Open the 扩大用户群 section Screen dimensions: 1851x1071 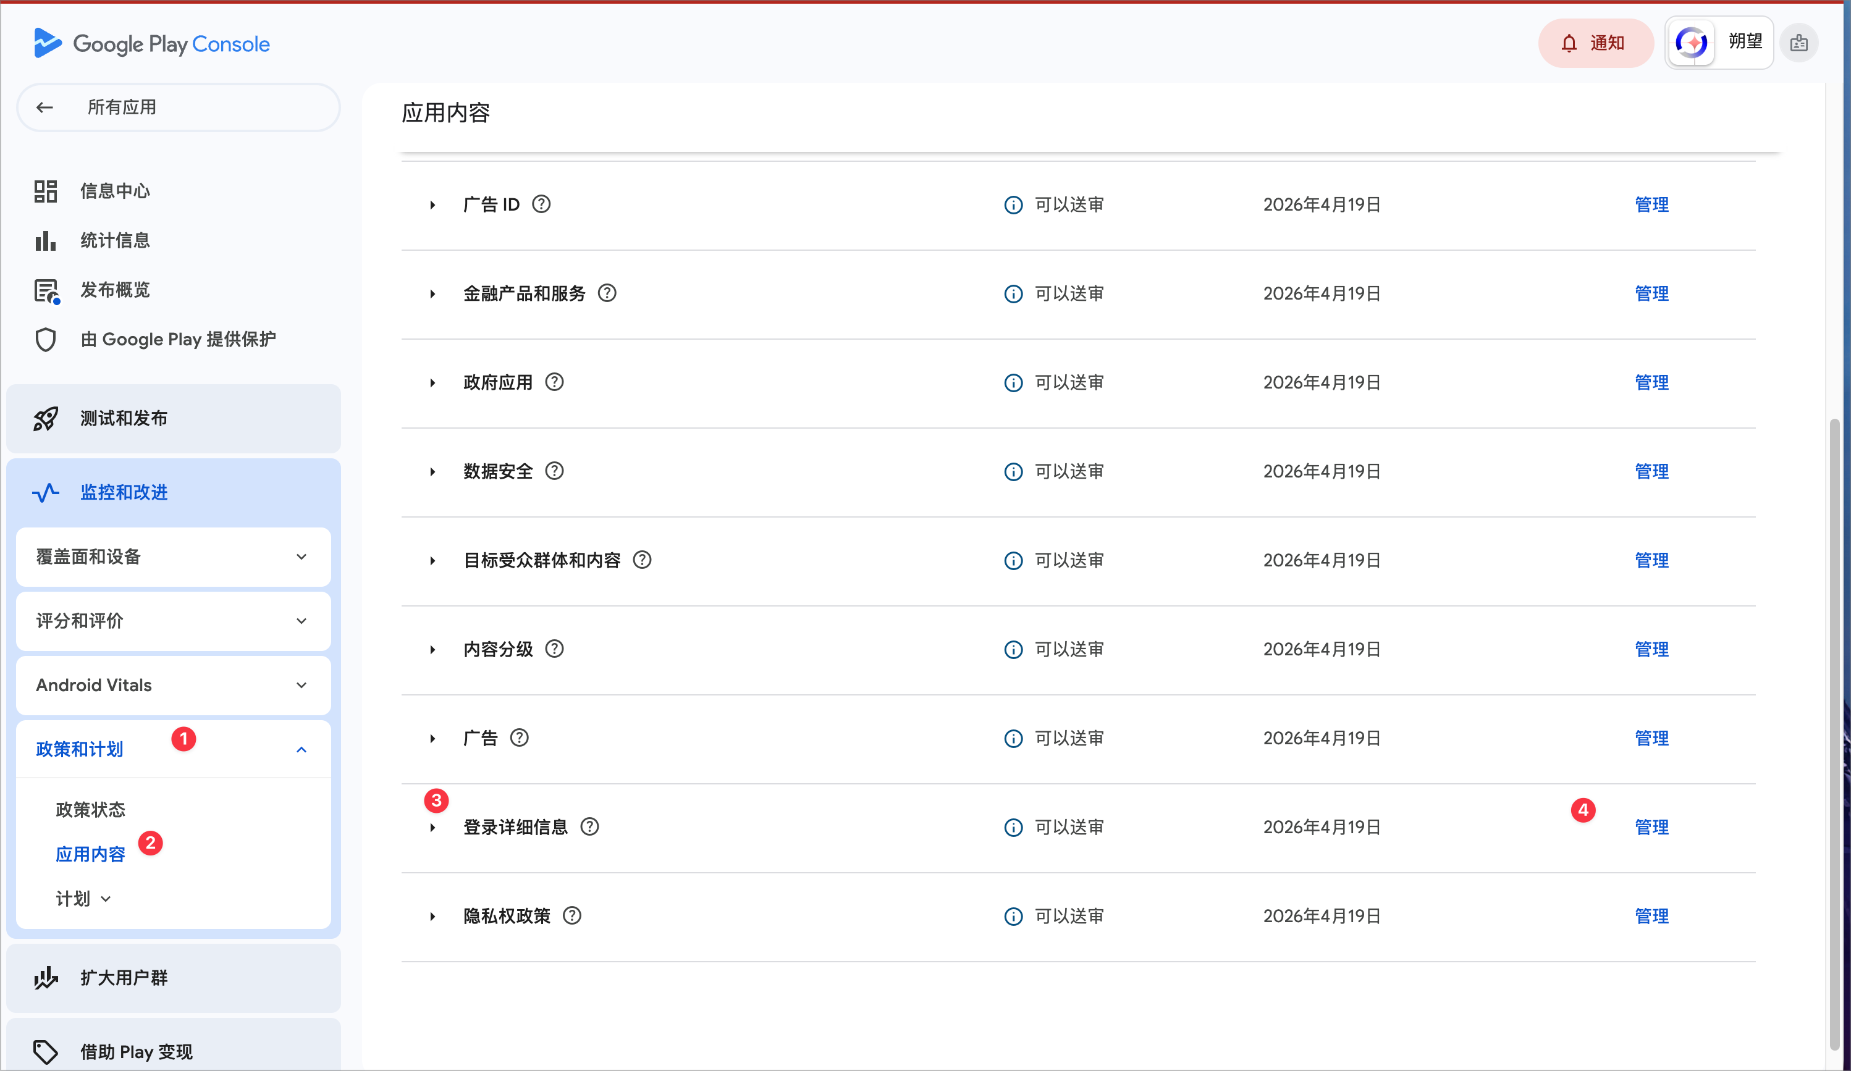coord(174,978)
